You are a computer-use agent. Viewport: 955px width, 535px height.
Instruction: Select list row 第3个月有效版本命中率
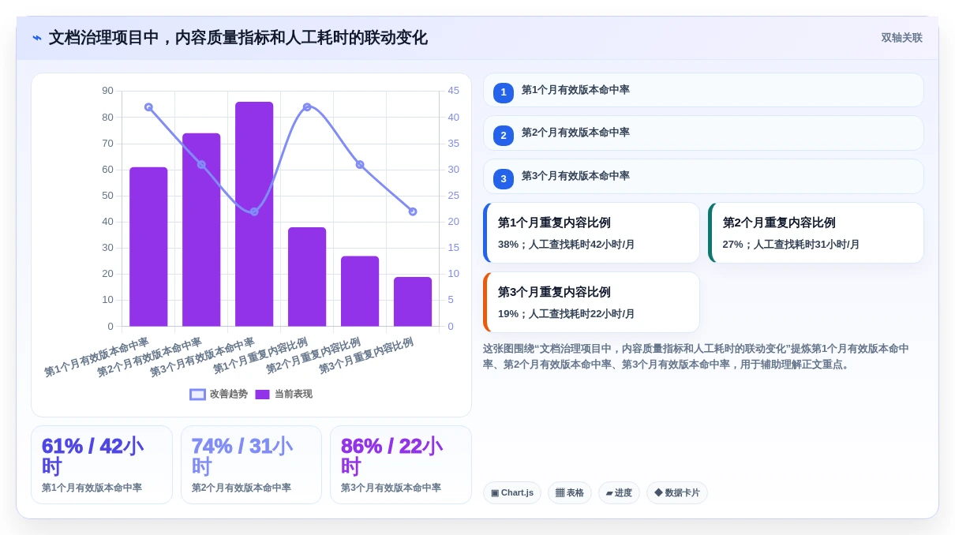click(703, 177)
